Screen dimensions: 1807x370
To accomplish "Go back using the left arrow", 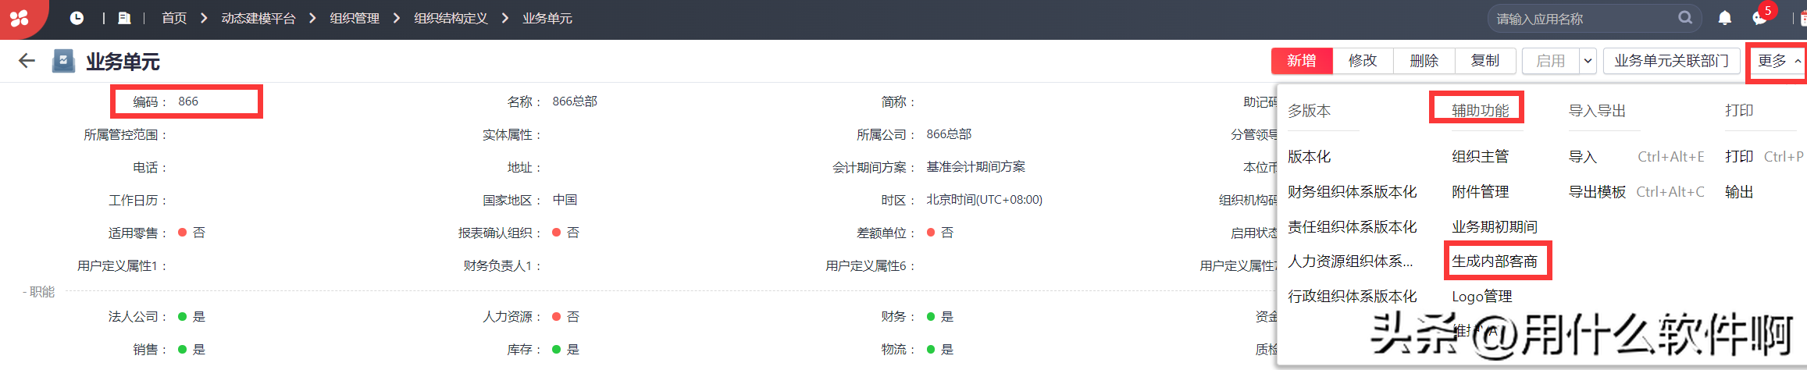I will (27, 61).
